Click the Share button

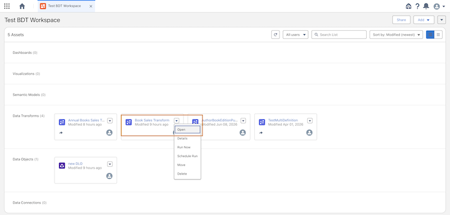coord(401,20)
